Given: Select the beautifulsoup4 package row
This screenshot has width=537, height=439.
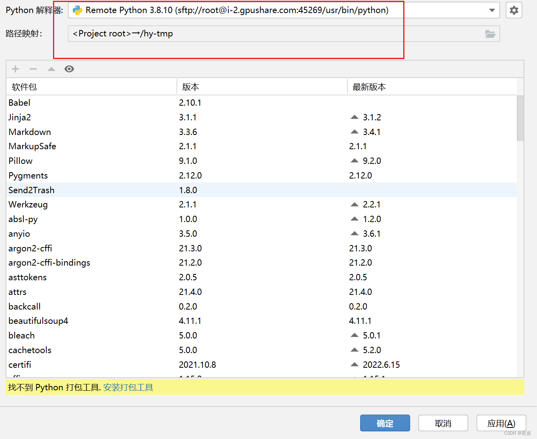Looking at the screenshot, I should pos(262,321).
